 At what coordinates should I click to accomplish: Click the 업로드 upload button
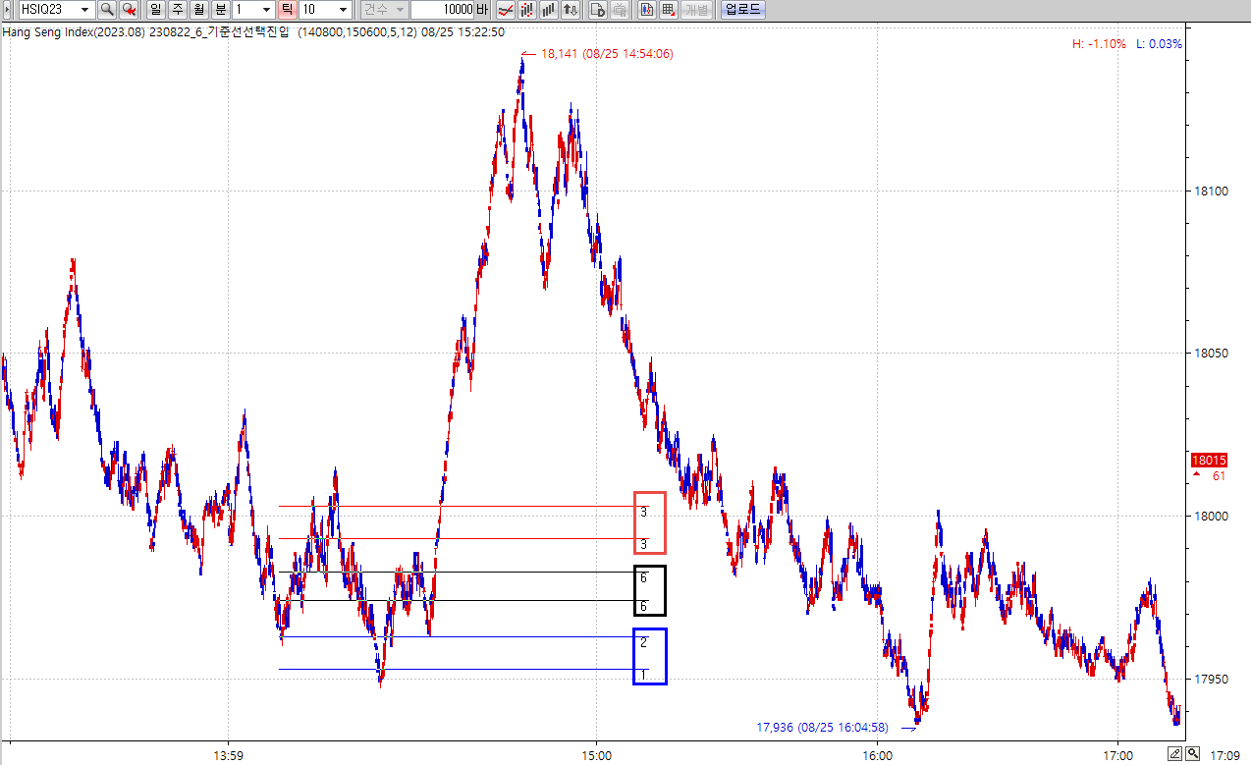tap(742, 10)
